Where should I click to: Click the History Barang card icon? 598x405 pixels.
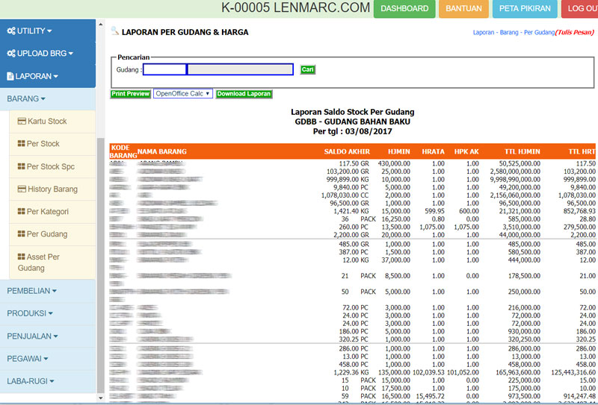(22, 189)
